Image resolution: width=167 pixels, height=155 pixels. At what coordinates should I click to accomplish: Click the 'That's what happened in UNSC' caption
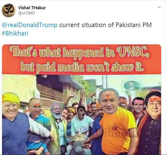[79, 52]
